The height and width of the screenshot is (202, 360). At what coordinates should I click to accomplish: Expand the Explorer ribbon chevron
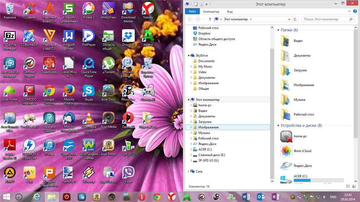click(349, 11)
